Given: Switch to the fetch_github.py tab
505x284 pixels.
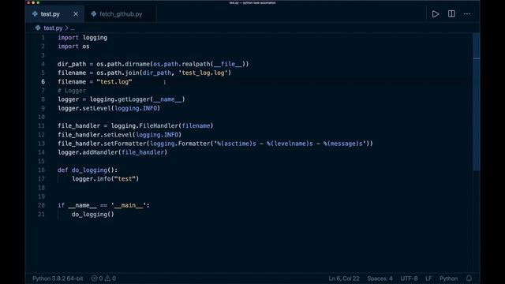Looking at the screenshot, I should tap(121, 14).
